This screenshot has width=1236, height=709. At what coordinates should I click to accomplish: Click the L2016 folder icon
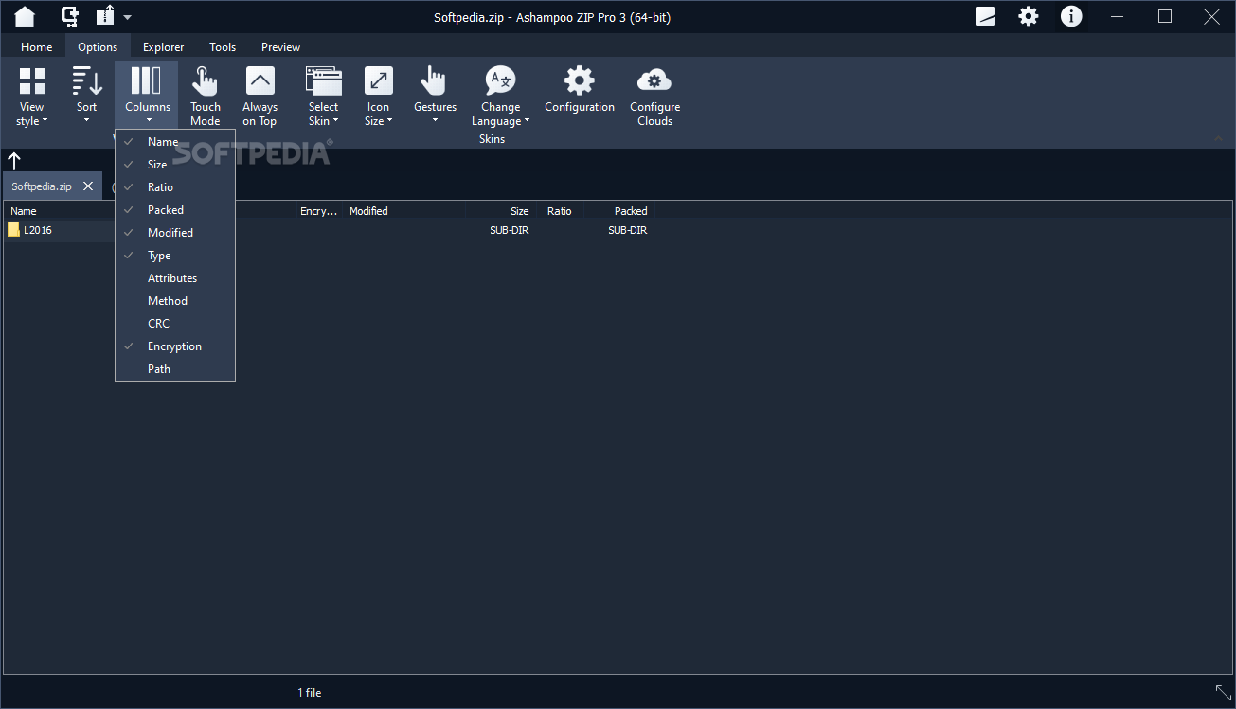[x=13, y=230]
